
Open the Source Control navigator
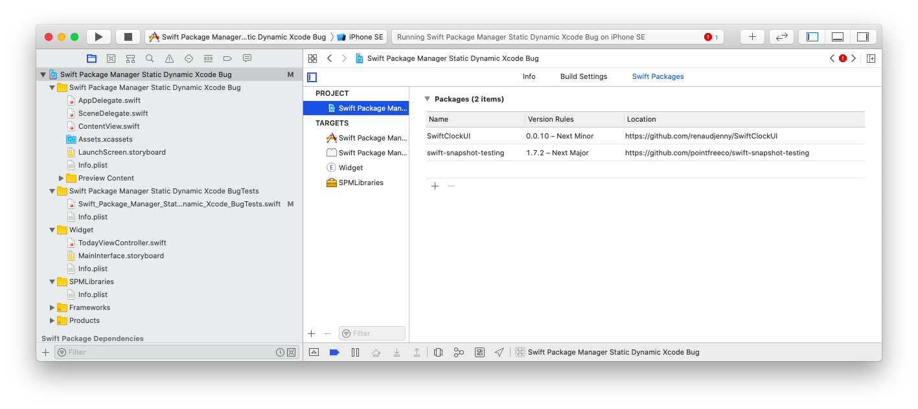click(111, 58)
